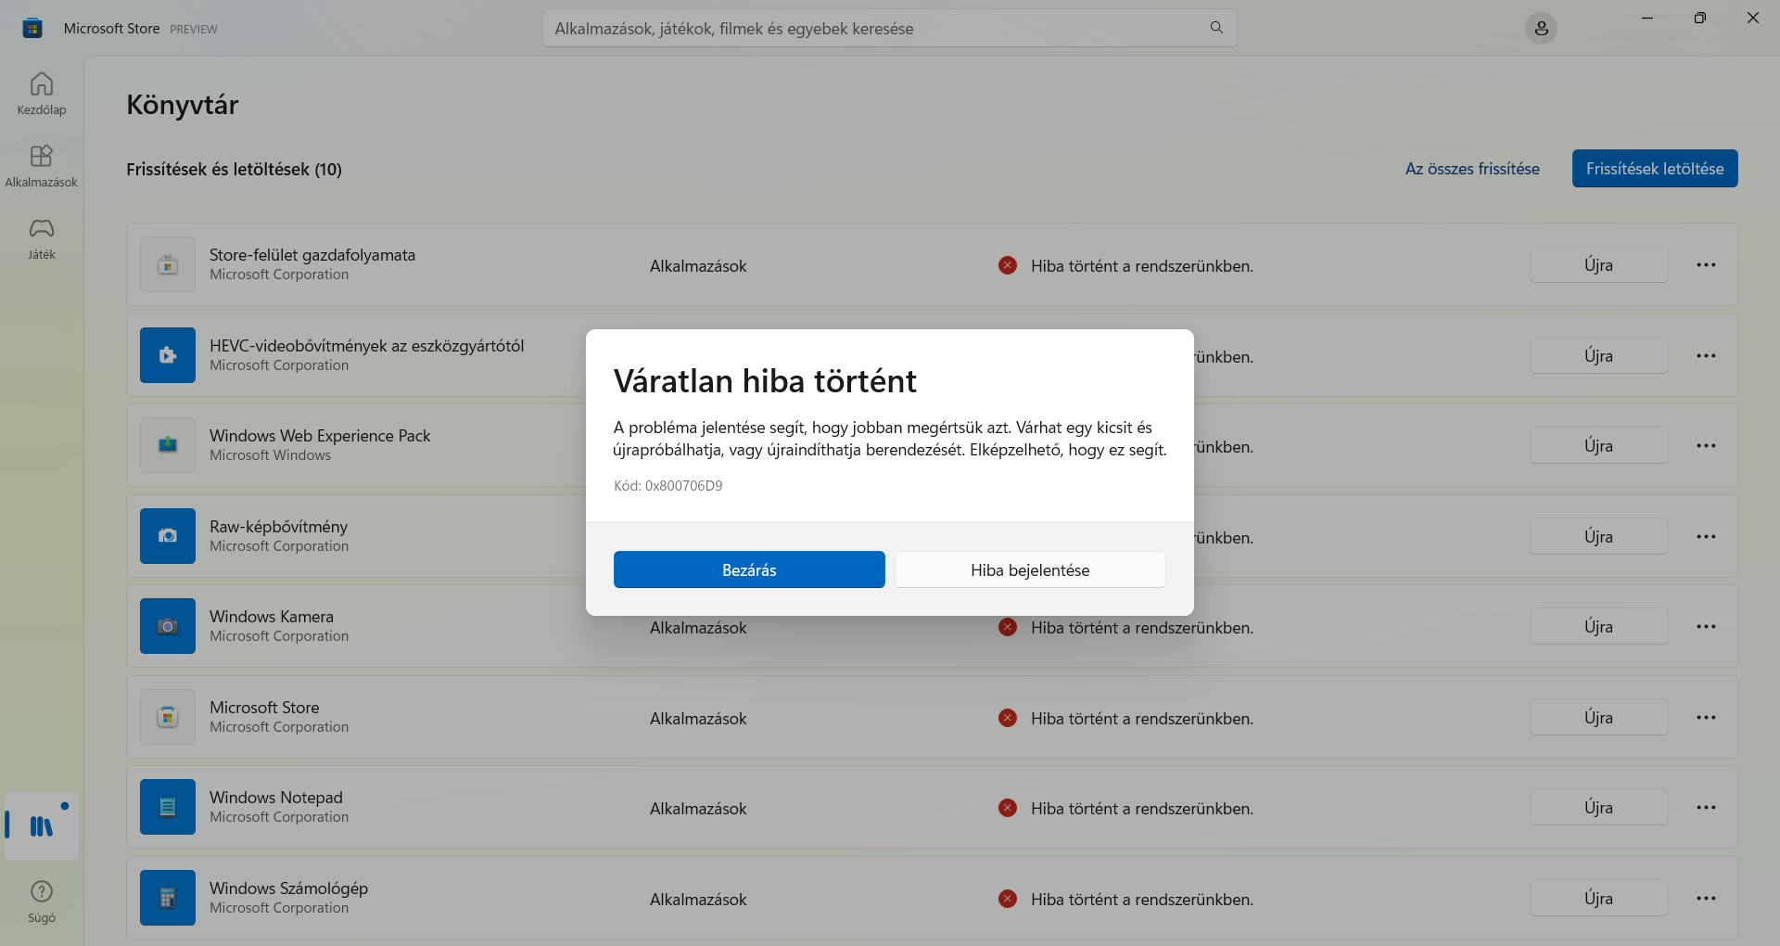
Task: Click error message text on Microsoft Store row
Action: tap(1142, 719)
